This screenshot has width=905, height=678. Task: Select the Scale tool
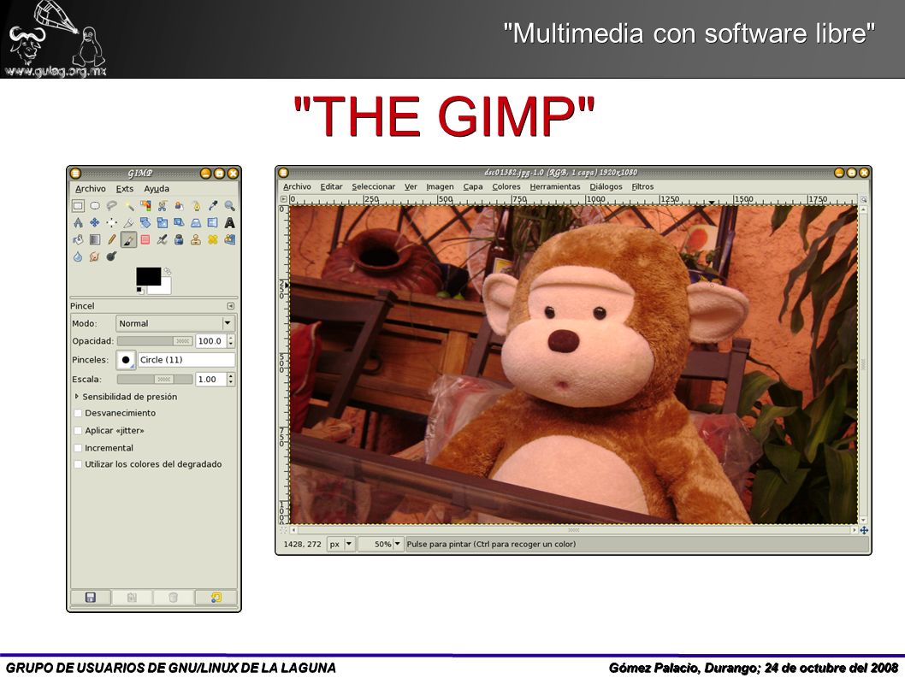(x=163, y=223)
